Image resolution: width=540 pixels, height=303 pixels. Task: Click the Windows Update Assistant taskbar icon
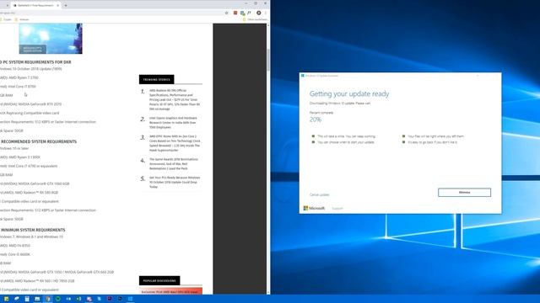130,299
